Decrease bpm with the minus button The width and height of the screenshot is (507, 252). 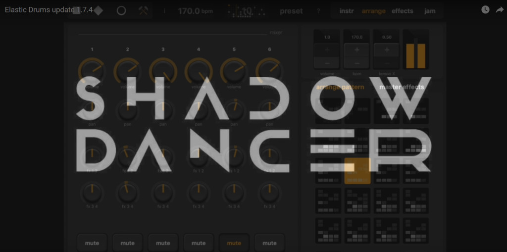coord(357,63)
